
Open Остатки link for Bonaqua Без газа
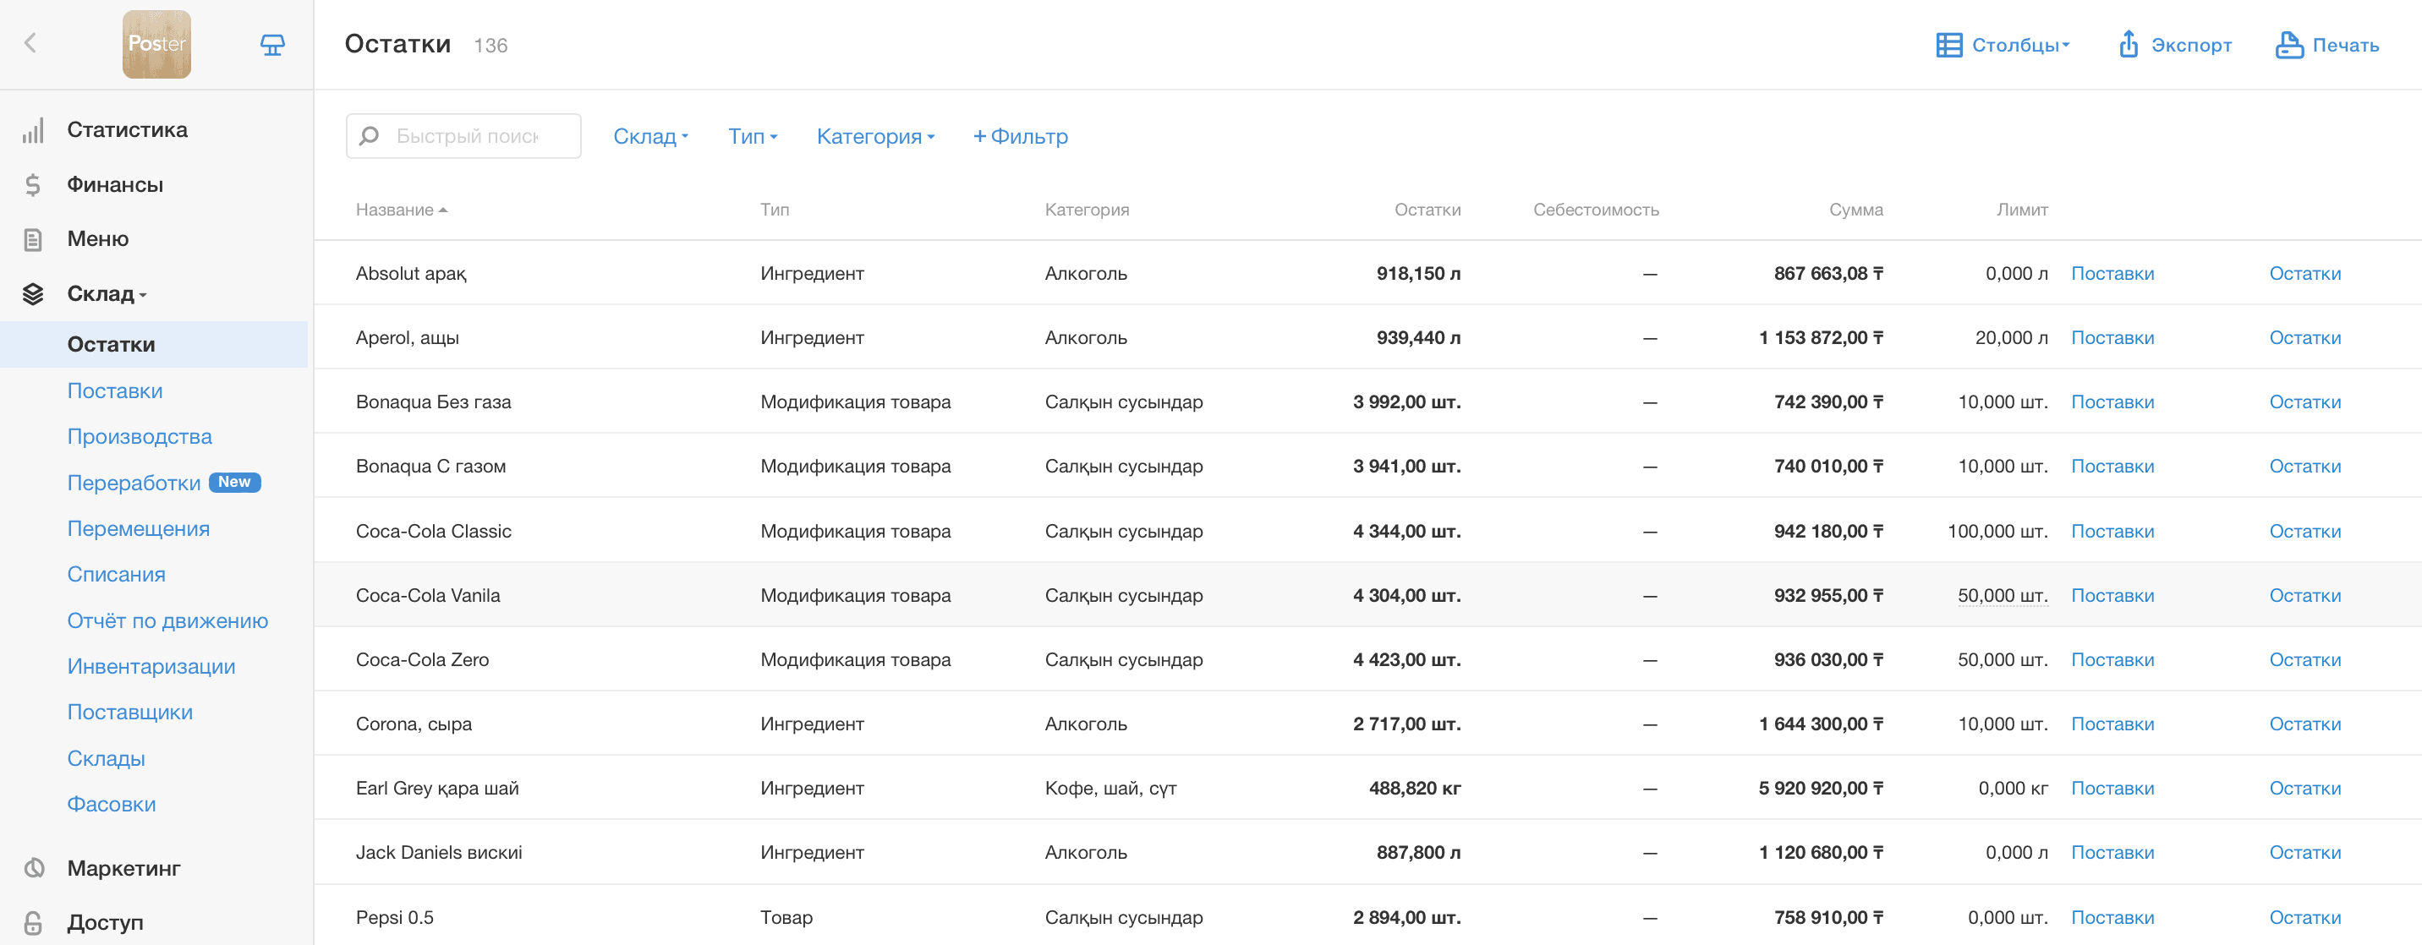click(x=2304, y=402)
